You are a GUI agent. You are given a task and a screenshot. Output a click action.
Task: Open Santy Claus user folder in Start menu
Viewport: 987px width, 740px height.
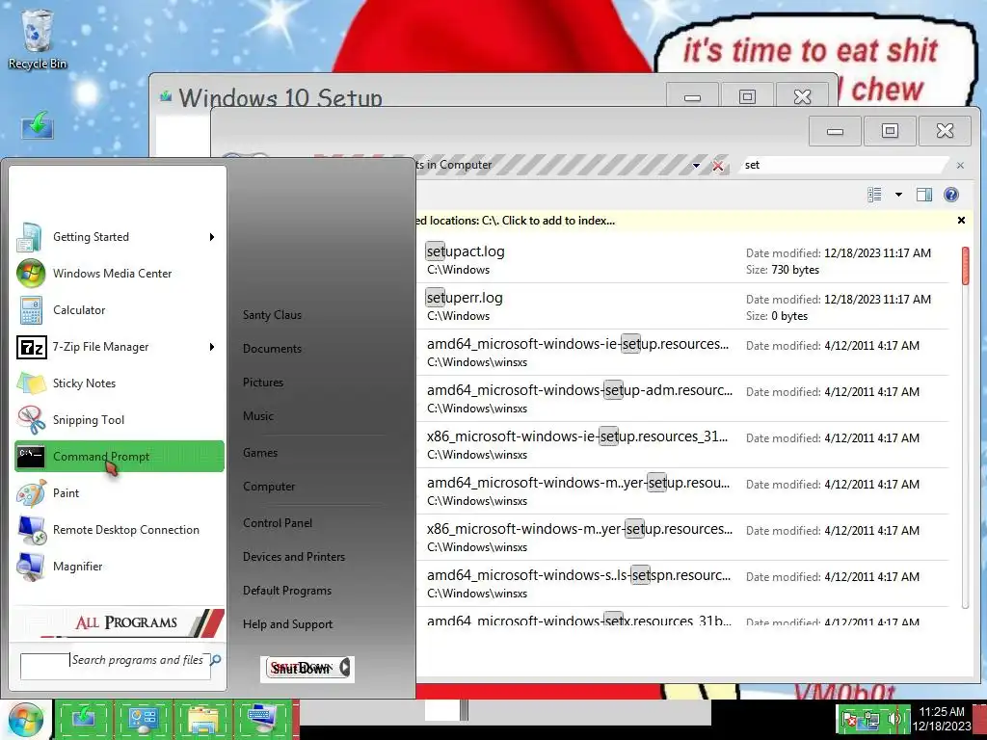pyautogui.click(x=272, y=315)
